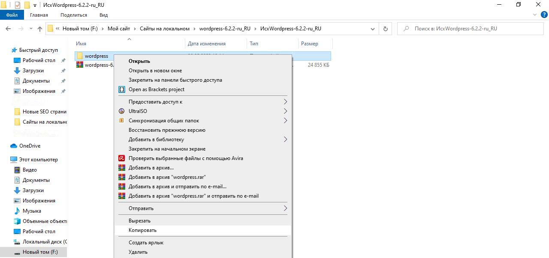Click the search field for ИсхWordpress folder
Image resolution: width=549 pixels, height=258 pixels.
472,29
